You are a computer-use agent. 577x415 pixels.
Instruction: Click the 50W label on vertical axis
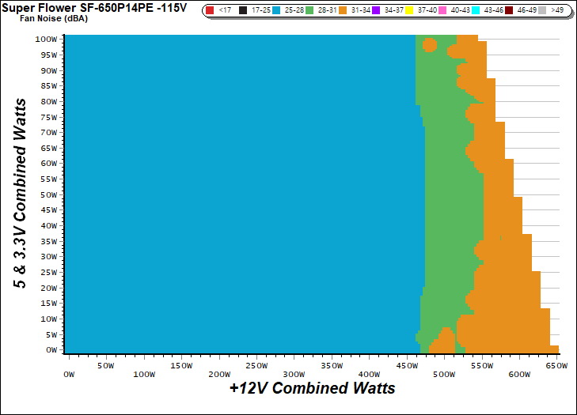48,194
